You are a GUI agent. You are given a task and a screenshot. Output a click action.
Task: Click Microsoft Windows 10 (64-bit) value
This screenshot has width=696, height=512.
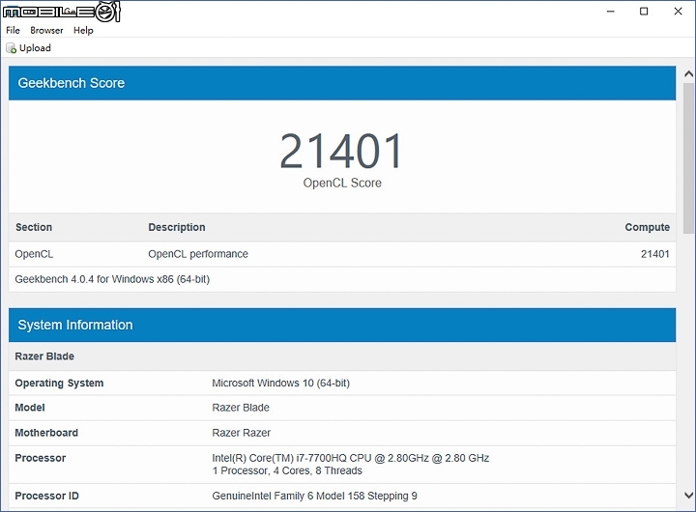point(281,383)
